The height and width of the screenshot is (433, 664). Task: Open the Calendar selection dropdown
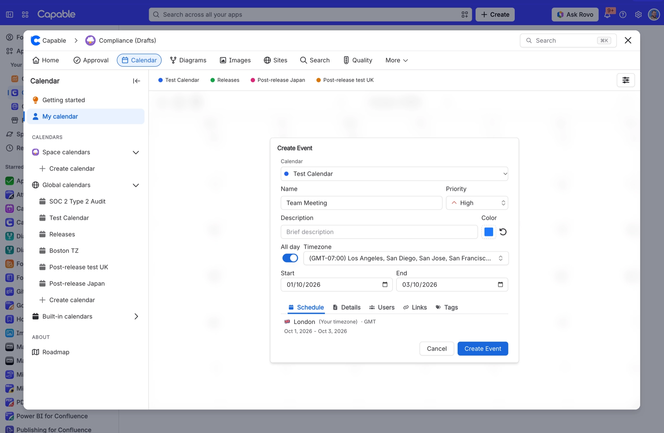394,174
